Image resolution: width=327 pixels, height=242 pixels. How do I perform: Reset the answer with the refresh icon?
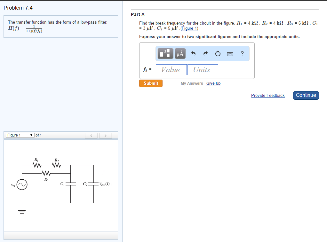pyautogui.click(x=218, y=53)
